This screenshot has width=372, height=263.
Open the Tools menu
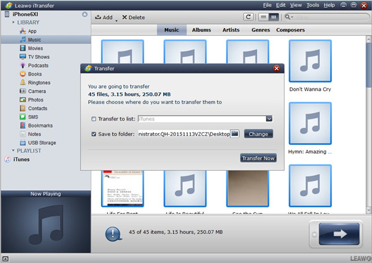[312, 5]
